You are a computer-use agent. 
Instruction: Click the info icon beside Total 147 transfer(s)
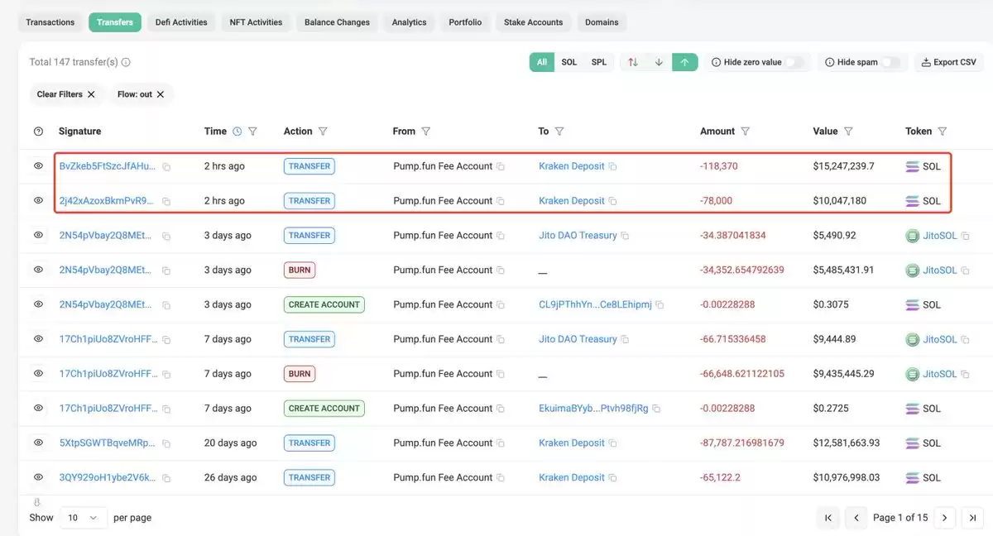[126, 62]
